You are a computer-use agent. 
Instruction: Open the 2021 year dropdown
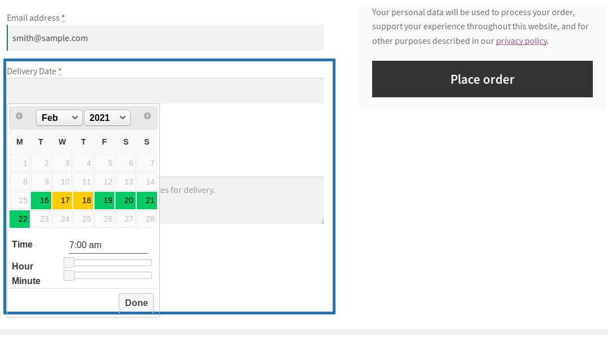[x=107, y=118]
